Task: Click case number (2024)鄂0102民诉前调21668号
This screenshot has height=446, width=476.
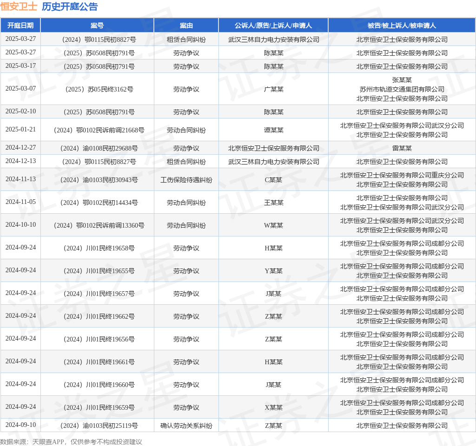Action: click(99, 130)
